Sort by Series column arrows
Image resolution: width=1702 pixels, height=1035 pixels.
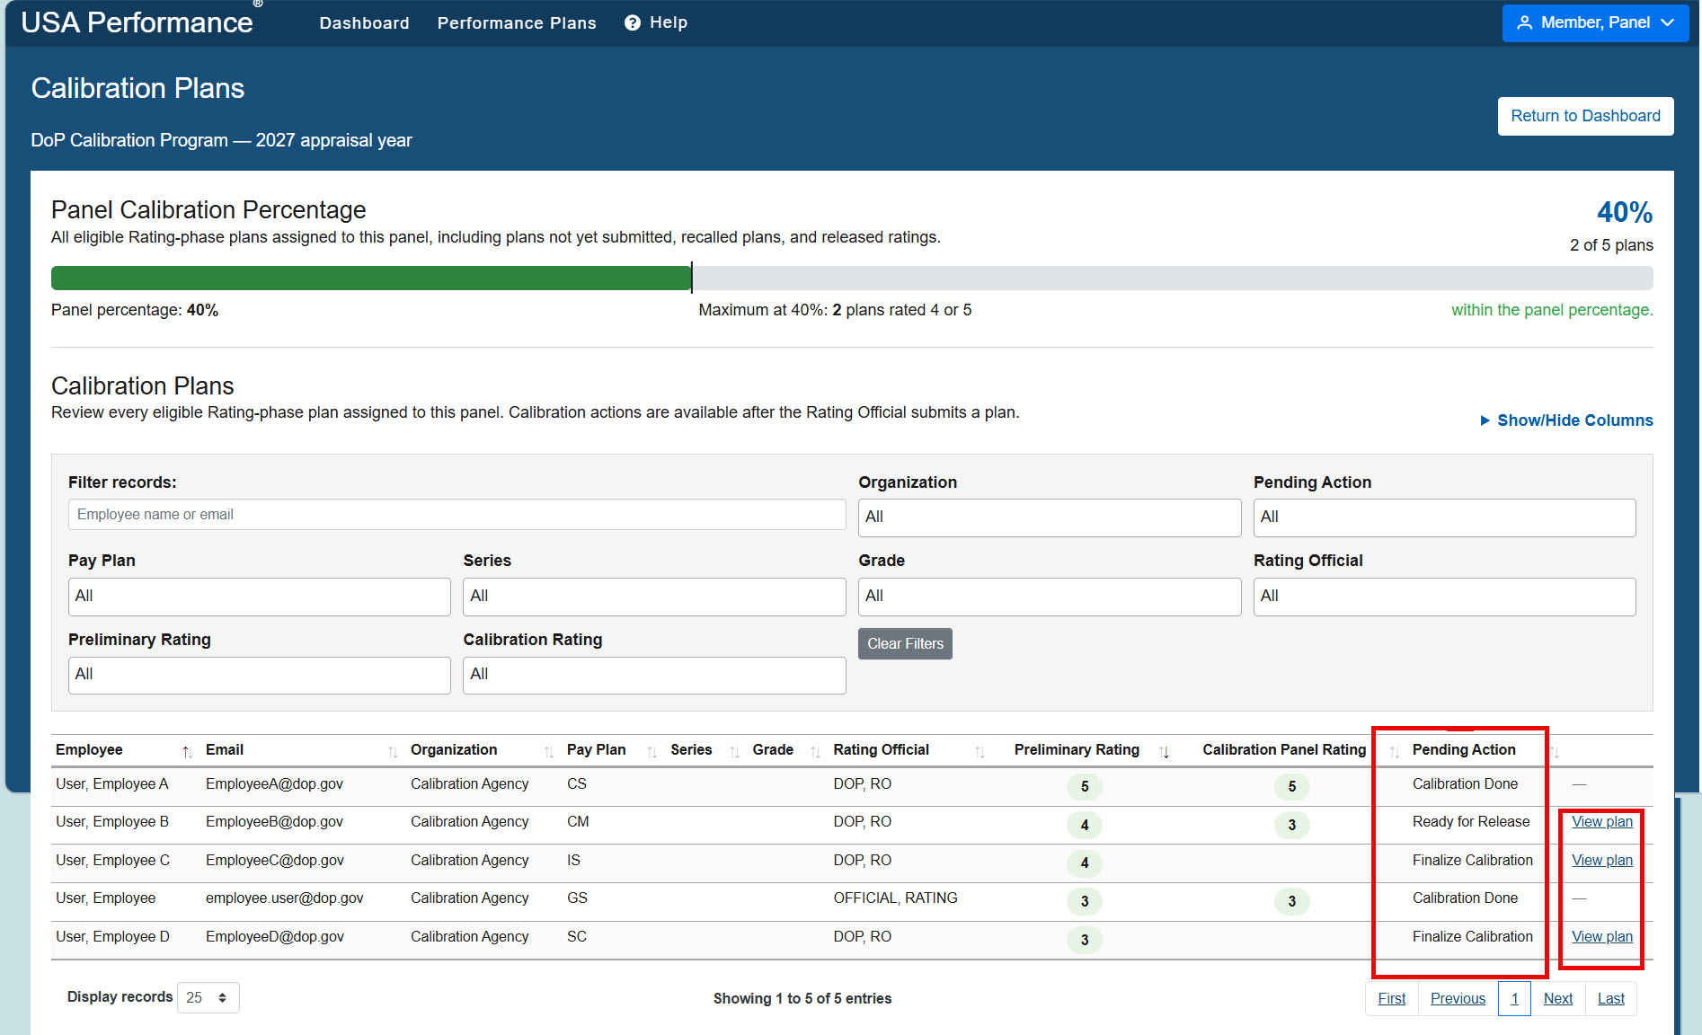[735, 752]
